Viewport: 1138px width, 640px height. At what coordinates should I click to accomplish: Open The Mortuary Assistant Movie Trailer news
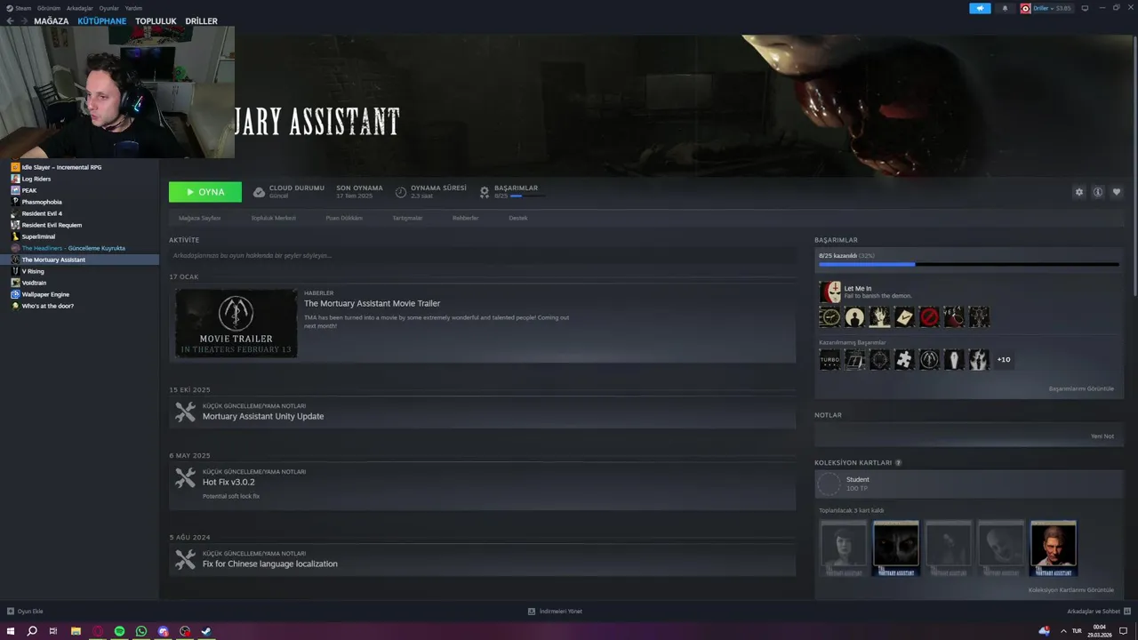(x=372, y=303)
